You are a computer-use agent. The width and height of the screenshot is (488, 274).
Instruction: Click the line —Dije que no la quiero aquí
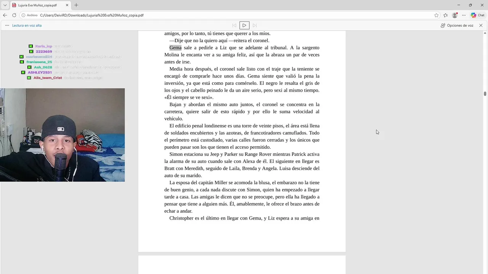click(x=219, y=41)
